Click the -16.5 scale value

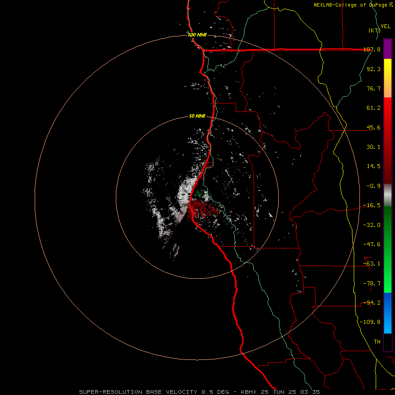372,205
